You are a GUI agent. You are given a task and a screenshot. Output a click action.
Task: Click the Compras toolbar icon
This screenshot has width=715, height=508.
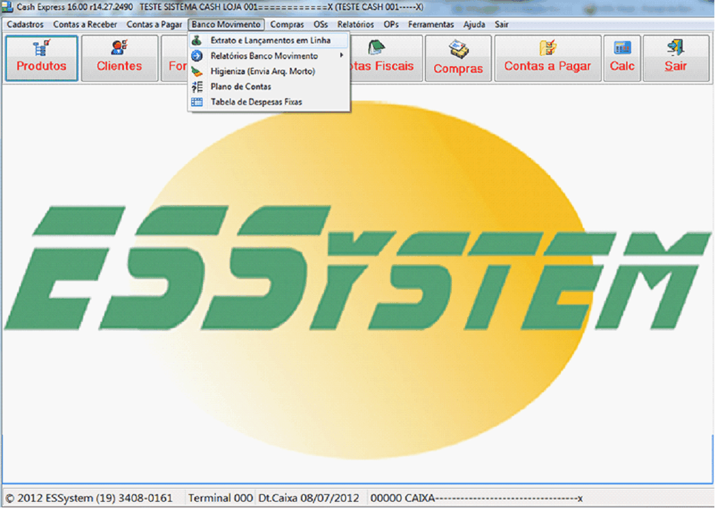(458, 49)
